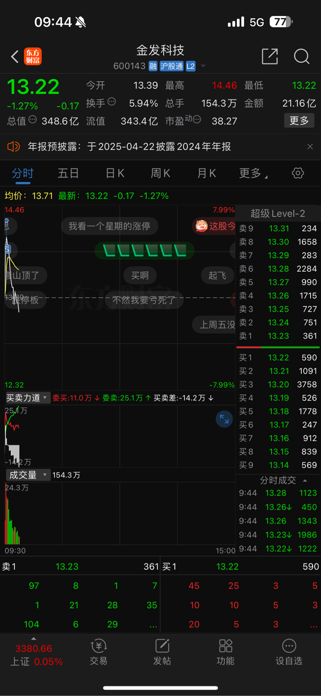Tap the 9:44 13.23 1986 trade row
321x696 pixels.
coord(278,535)
